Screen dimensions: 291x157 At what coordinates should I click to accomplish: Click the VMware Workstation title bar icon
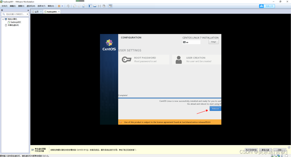click(2, 2)
